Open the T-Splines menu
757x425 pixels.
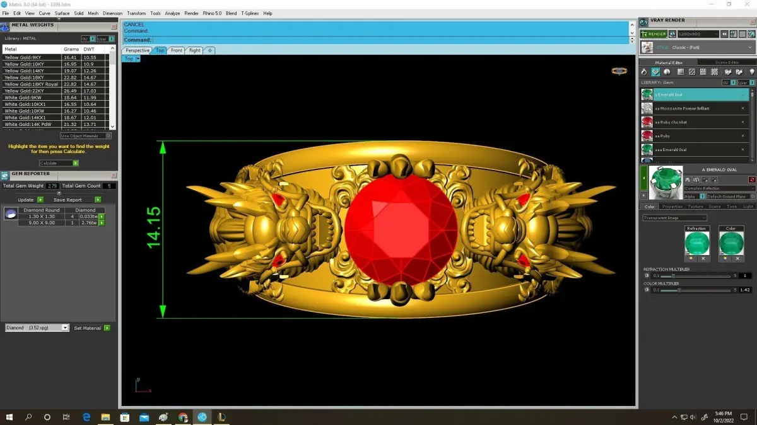pos(250,13)
